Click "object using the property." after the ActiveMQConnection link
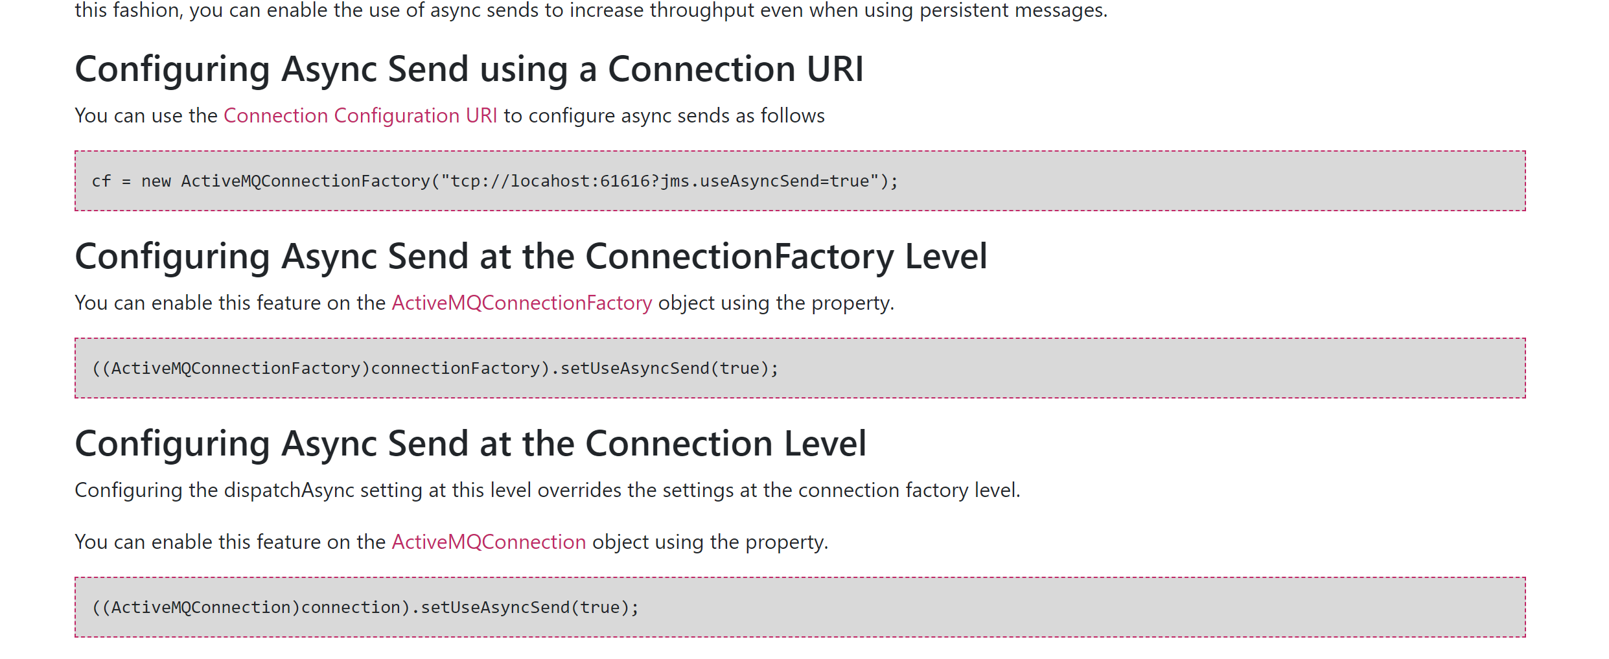The height and width of the screenshot is (659, 1609). 710,542
